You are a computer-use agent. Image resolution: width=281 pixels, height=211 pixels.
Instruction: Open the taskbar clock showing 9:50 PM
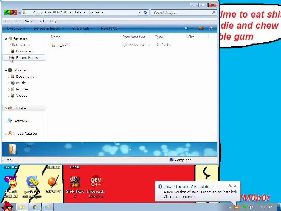click(266, 207)
